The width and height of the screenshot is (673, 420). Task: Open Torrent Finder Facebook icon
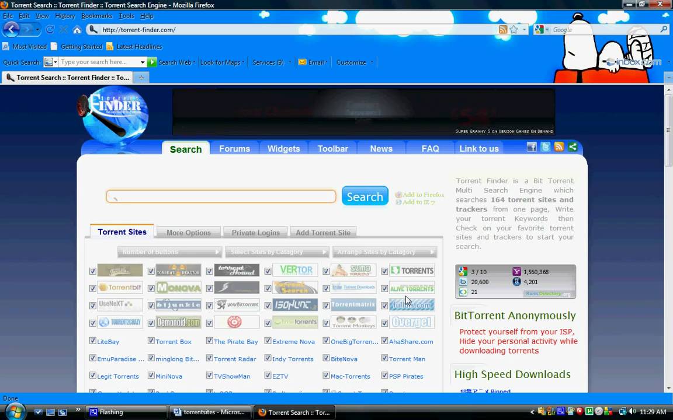532,147
